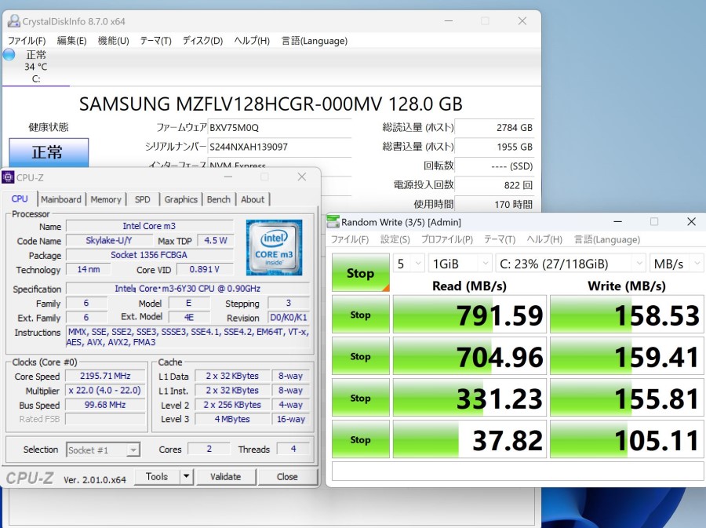The image size is (706, 528).
Task: Open ディスク(D) menu in CrystalDiskInfo
Action: (202, 41)
